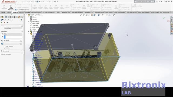
Task: Click Assembly Transparency button
Action: [x=22, y=10]
